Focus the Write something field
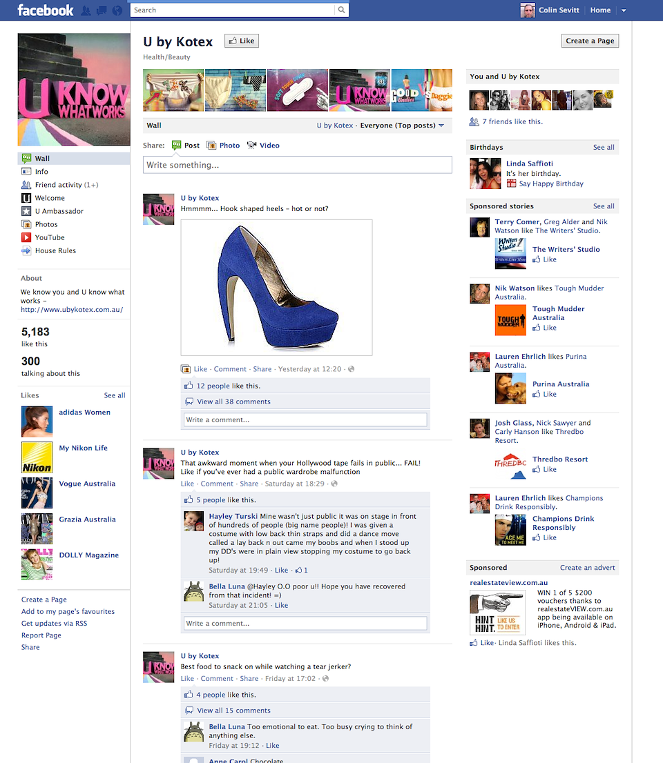Screen dimensions: 663x763 point(298,165)
